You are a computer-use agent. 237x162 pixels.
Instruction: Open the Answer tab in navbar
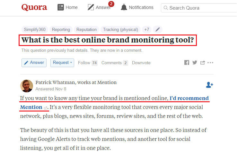(x=99, y=7)
